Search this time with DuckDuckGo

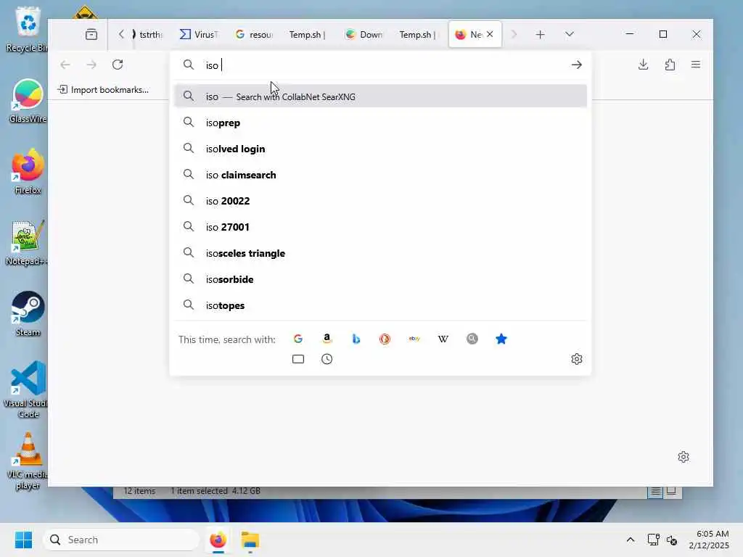[385, 339]
